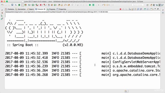165x93 pixels.
Task: Click the Display Selected Console icon
Action: [x=147, y=9]
